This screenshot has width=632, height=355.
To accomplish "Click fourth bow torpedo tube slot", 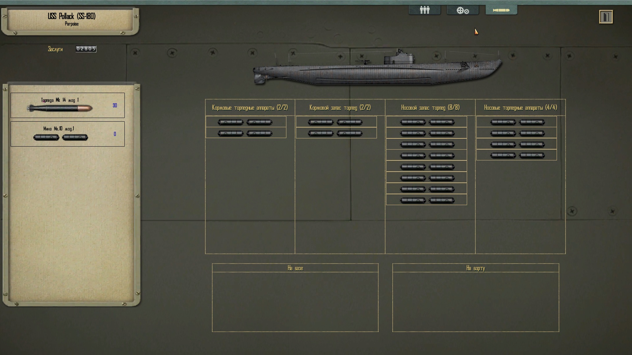I will point(516,155).
